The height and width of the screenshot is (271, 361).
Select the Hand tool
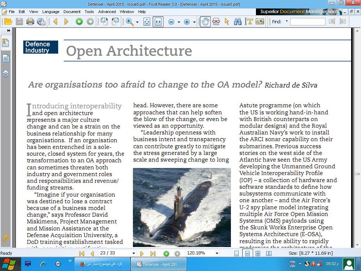tap(205, 22)
